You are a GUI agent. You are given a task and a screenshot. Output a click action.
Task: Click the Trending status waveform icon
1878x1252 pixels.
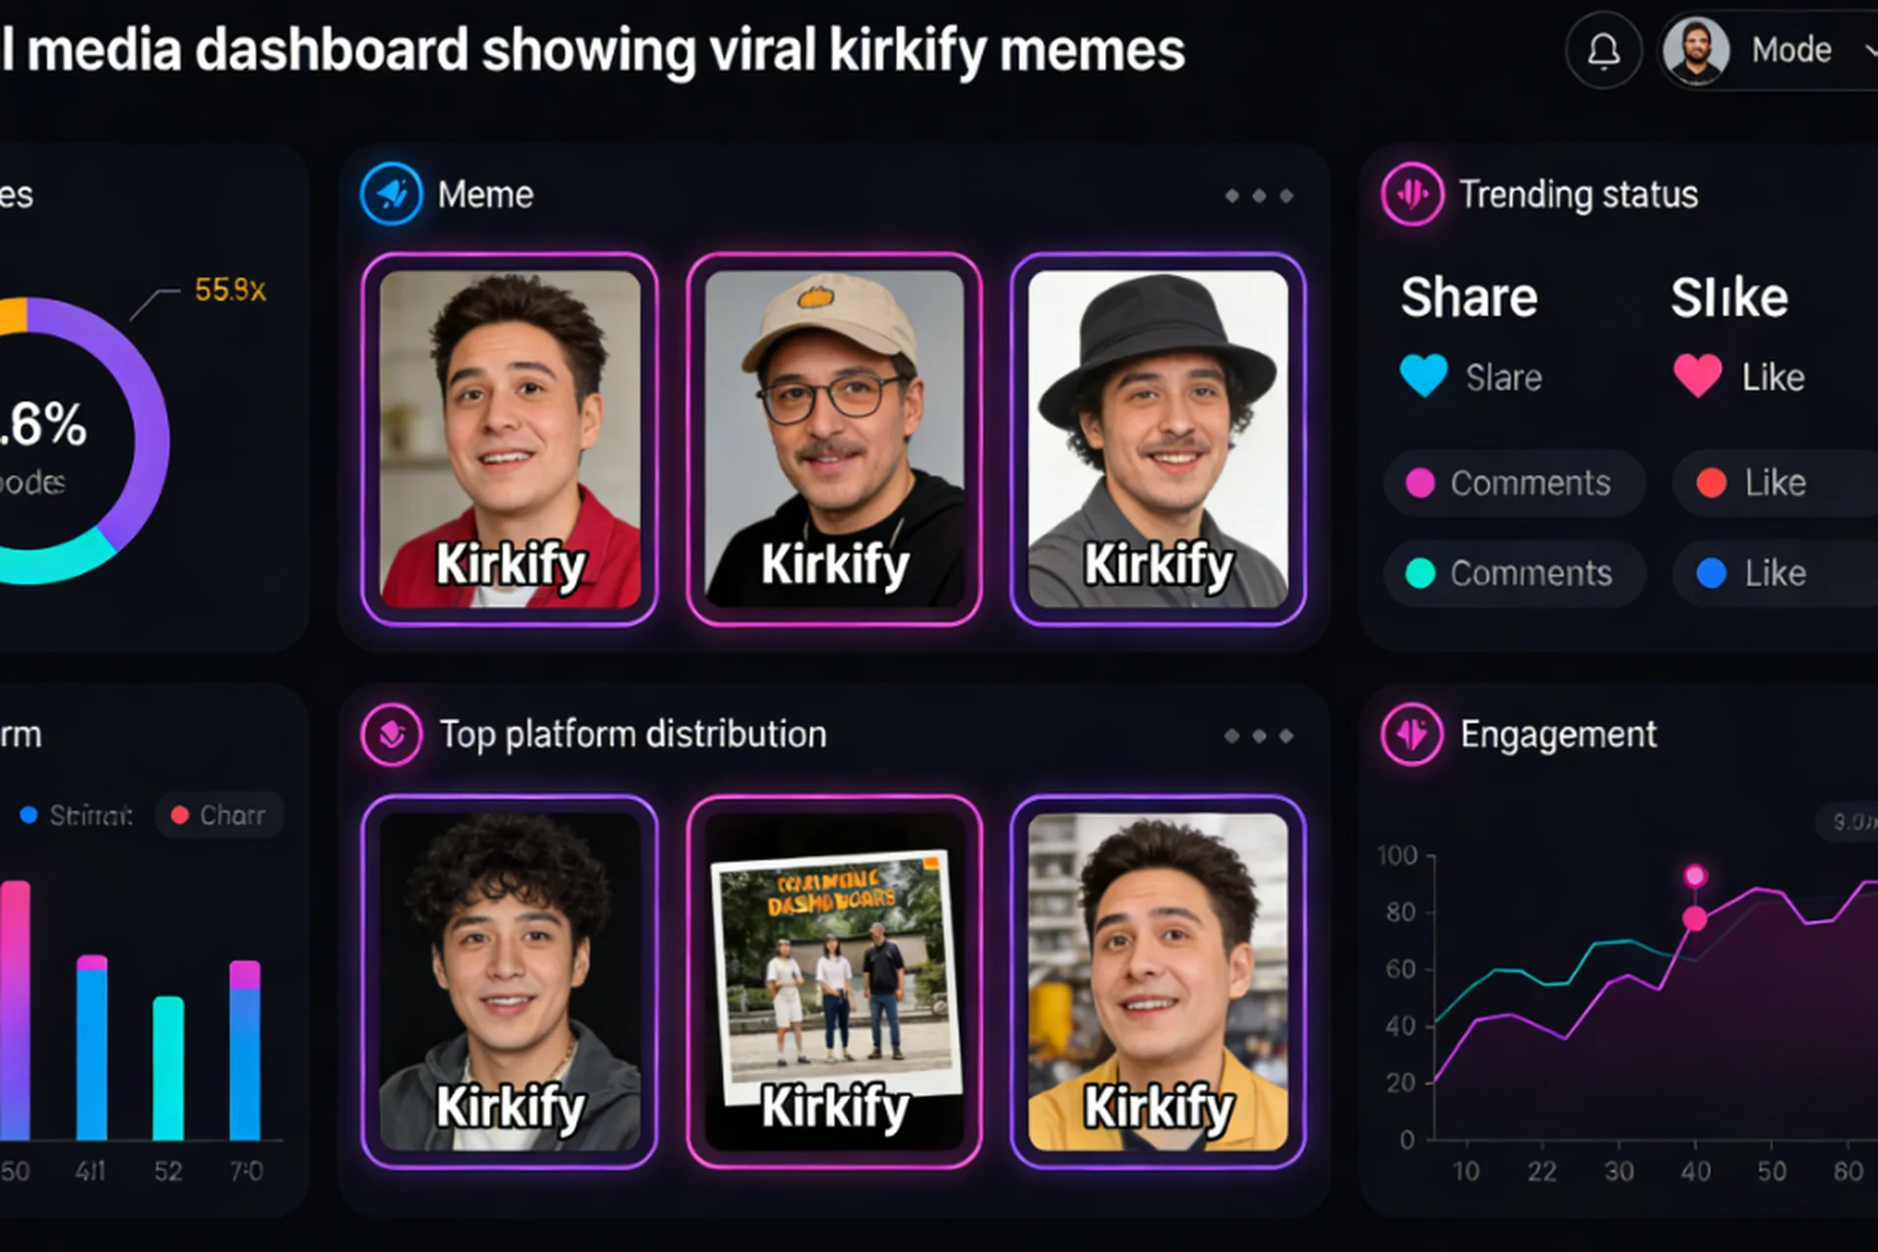tap(1411, 194)
